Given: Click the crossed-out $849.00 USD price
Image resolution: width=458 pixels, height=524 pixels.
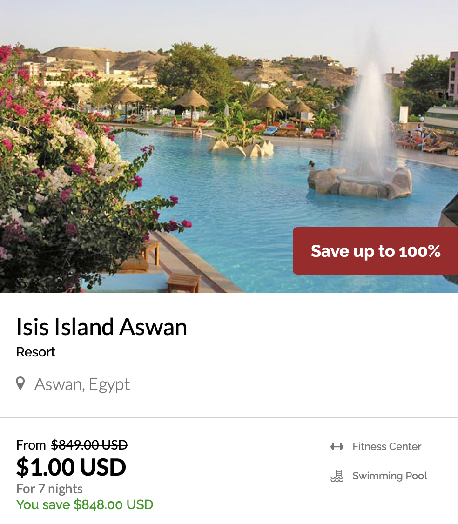Looking at the screenshot, I should click(89, 445).
